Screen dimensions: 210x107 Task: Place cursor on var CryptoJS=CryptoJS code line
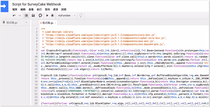click(125, 50)
